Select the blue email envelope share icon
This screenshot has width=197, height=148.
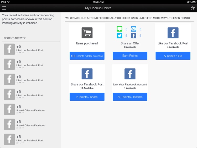pyautogui.click(x=133, y=29)
